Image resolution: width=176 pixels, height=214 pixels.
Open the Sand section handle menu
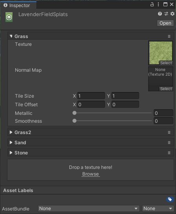169,143
